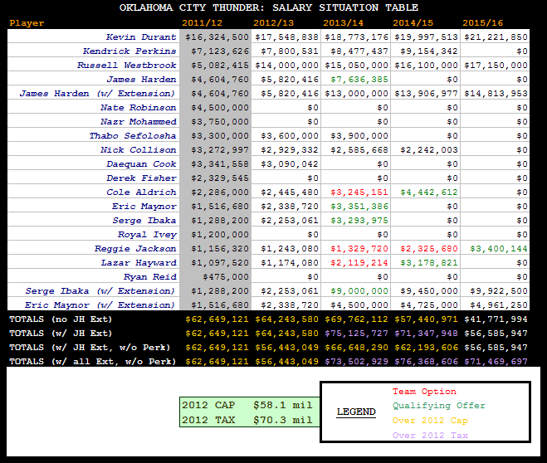
Task: Select the purple $76,368,606 total
Action: 426,362
